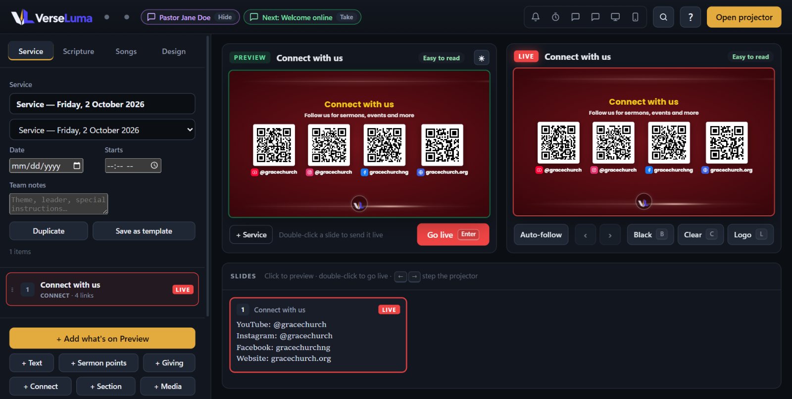
Task: Toggle the Black screen button
Action: tap(650, 235)
